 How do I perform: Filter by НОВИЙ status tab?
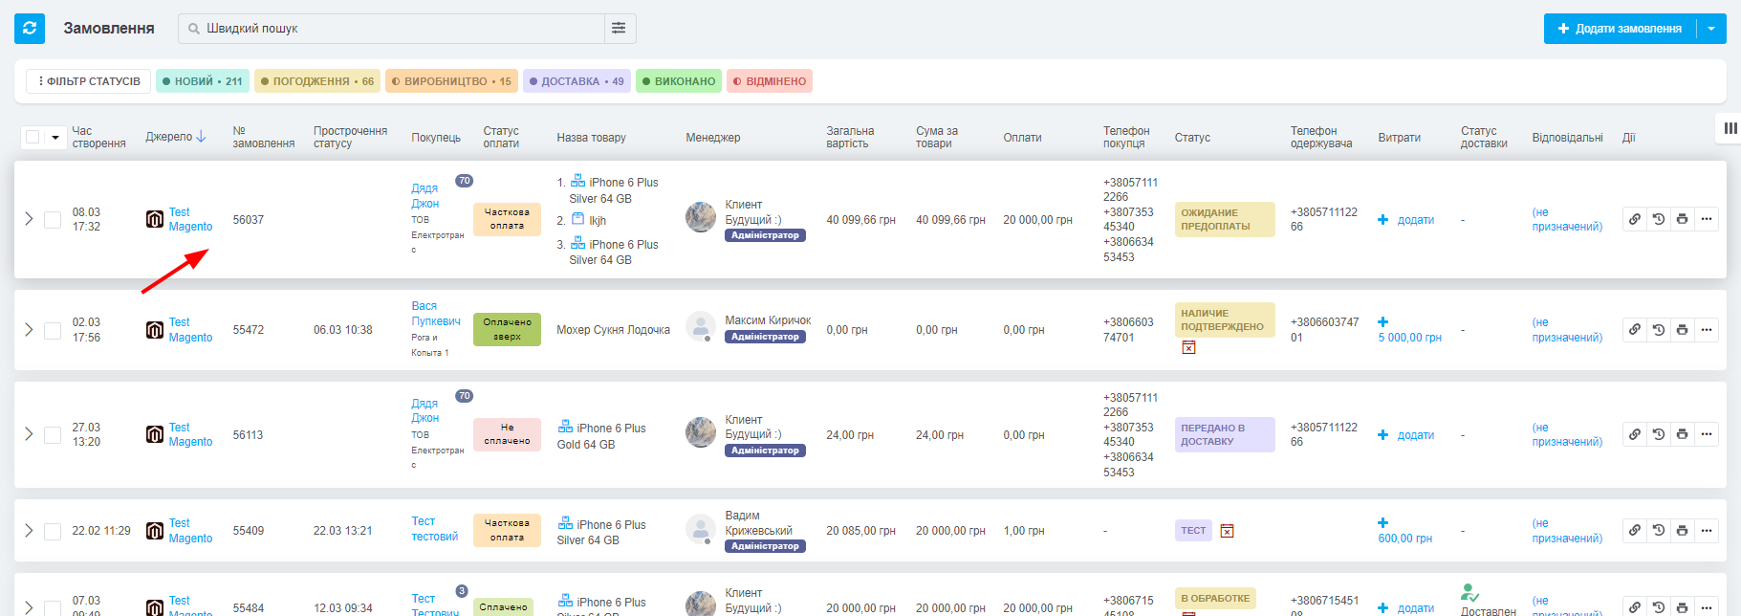tap(202, 81)
